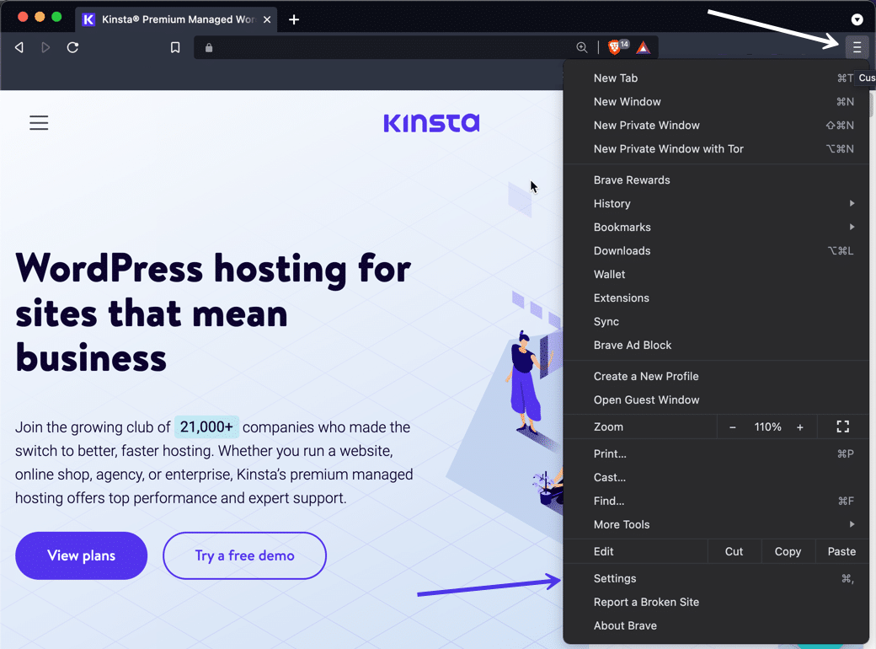The width and height of the screenshot is (876, 649).
Task: Open Brave Rewards from the address bar triangle icon
Action: click(644, 47)
